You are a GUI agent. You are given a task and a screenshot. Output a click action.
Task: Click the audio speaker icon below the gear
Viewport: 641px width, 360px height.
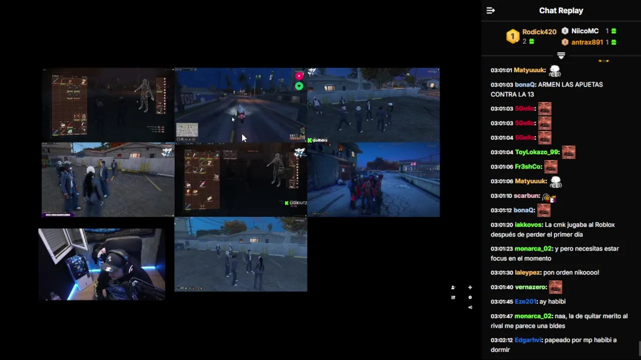470,307
